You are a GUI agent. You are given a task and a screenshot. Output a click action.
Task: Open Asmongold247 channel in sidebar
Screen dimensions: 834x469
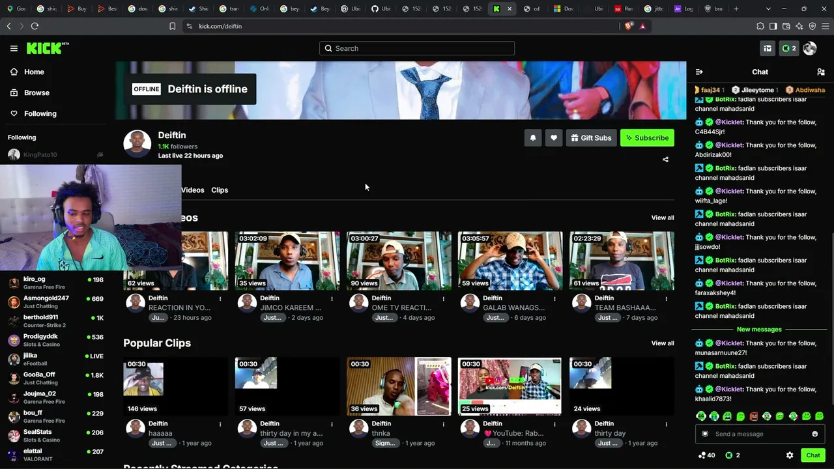(x=55, y=302)
